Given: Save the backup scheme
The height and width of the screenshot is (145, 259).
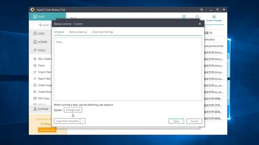Looking at the screenshot, I should [176, 121].
